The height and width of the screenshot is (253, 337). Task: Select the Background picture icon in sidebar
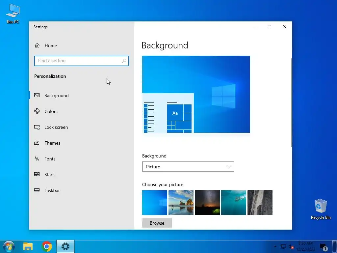(37, 95)
